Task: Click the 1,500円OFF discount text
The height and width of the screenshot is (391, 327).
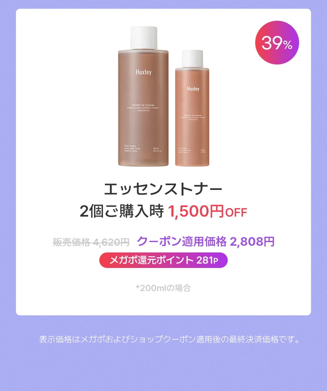Action: click(207, 211)
